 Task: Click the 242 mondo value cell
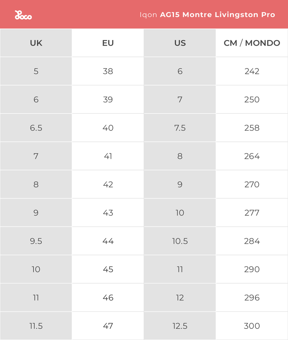[252, 71]
